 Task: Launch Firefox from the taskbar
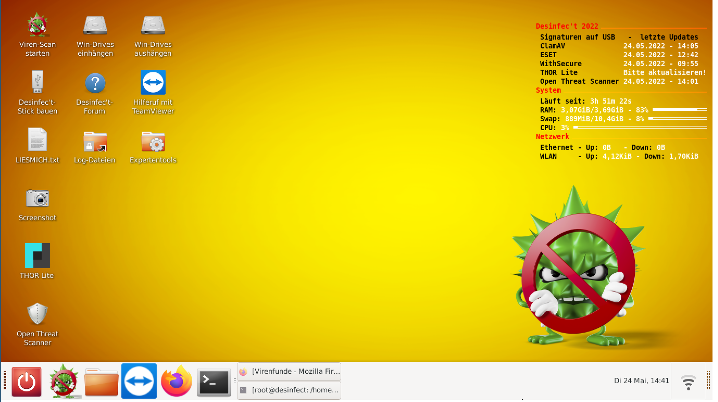click(x=176, y=381)
